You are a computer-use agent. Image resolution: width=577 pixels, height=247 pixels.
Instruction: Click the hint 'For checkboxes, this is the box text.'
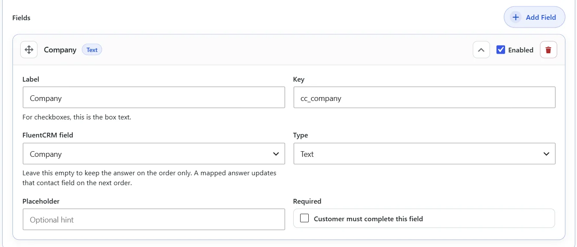(x=77, y=117)
